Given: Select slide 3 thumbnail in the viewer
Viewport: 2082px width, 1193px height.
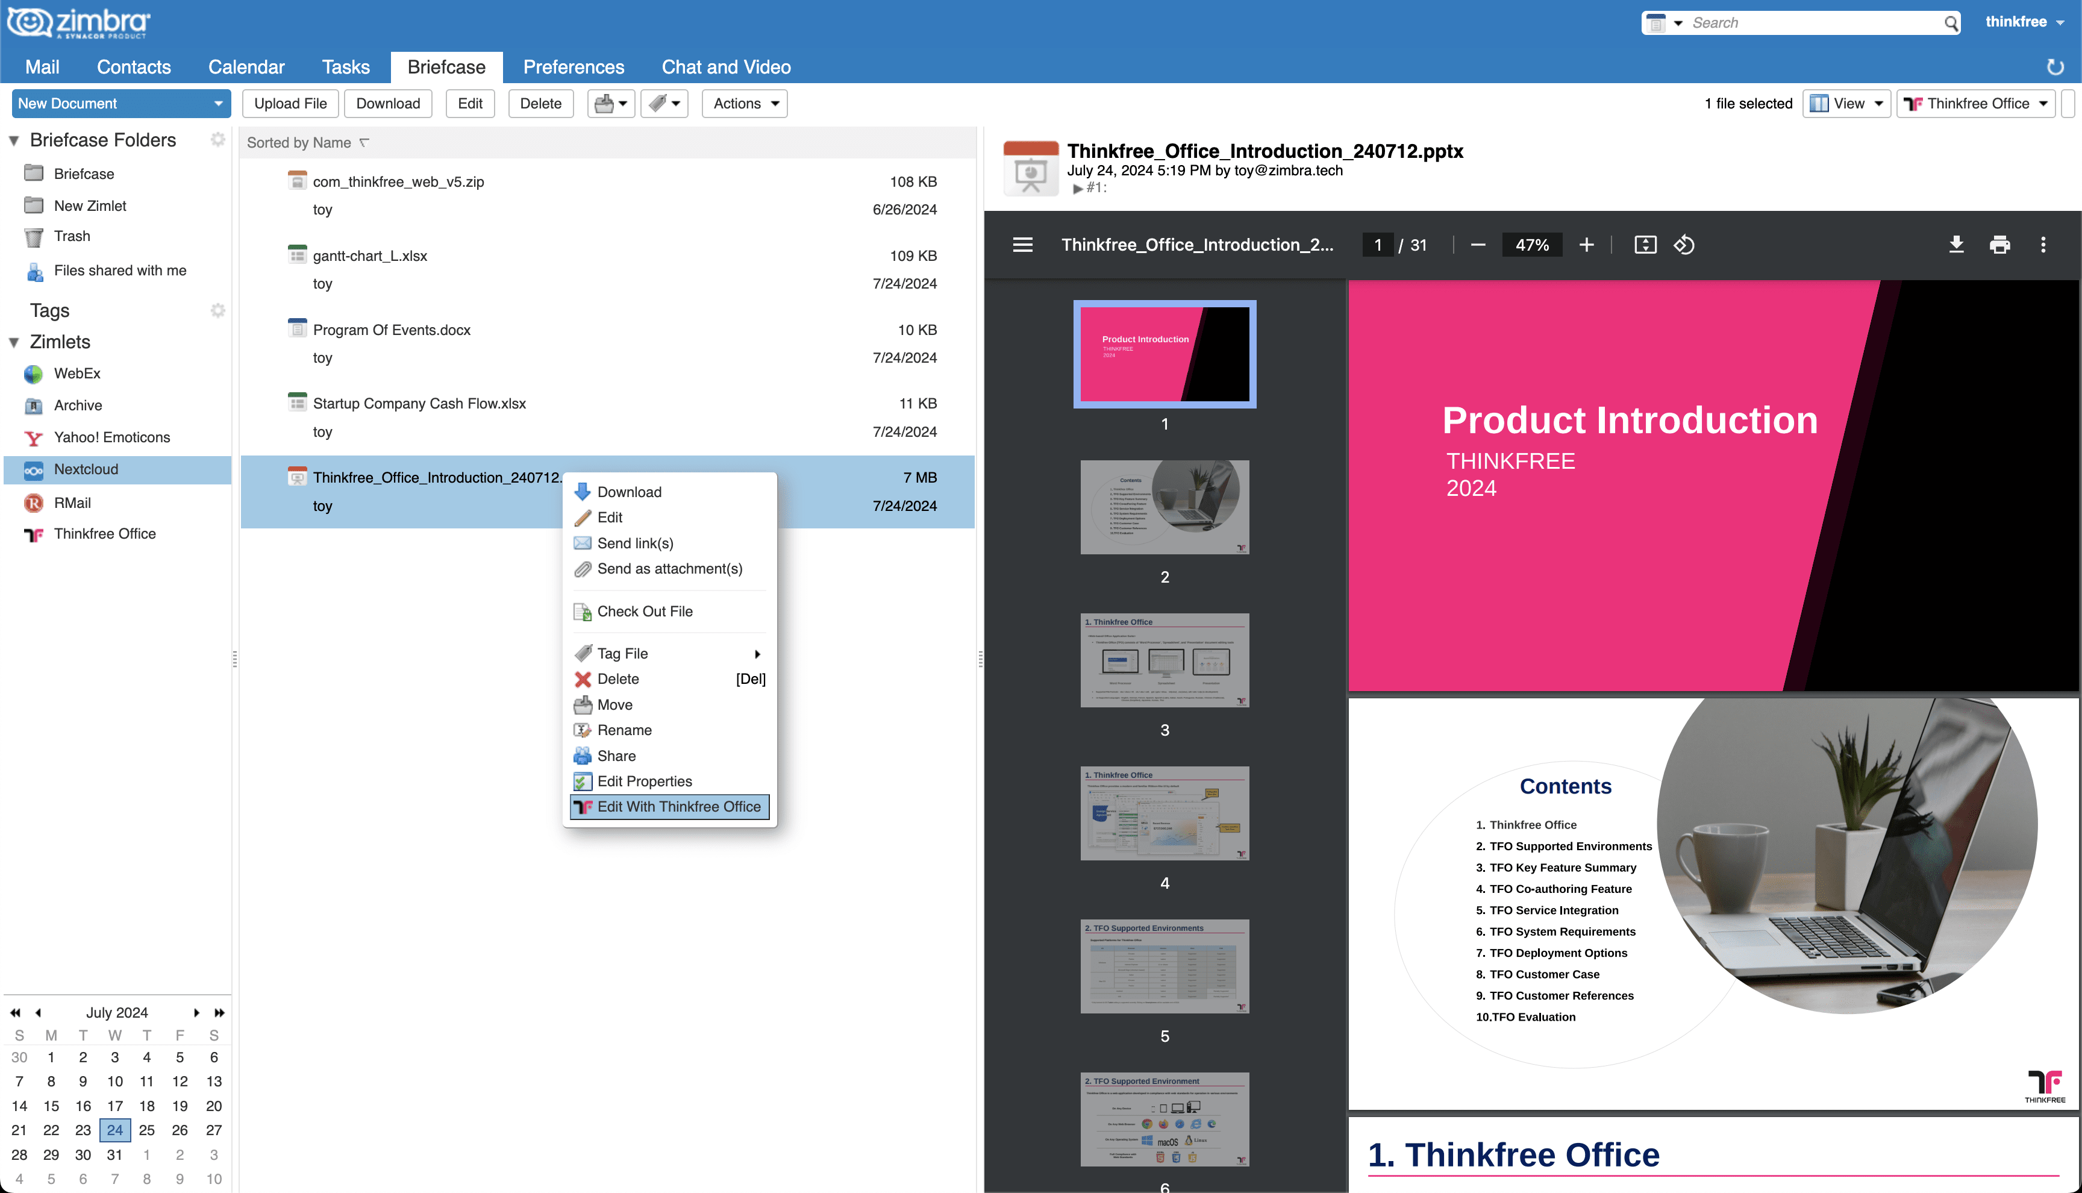Looking at the screenshot, I should pyautogui.click(x=1164, y=660).
